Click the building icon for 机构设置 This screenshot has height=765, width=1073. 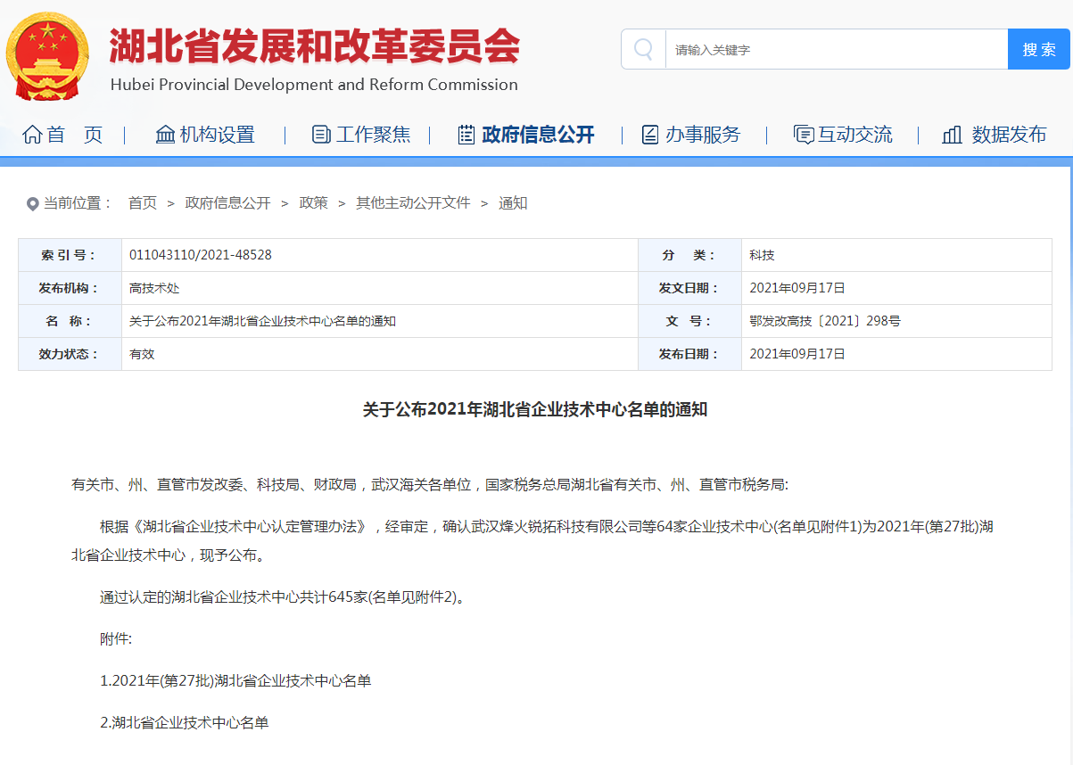click(x=165, y=135)
